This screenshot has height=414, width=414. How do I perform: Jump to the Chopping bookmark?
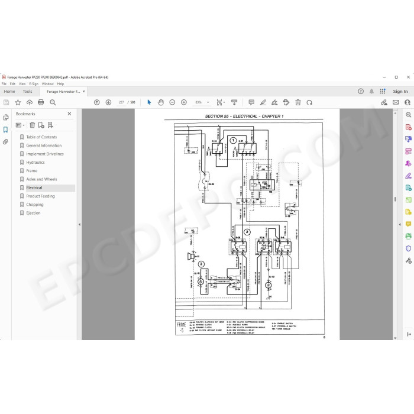[x=34, y=205]
